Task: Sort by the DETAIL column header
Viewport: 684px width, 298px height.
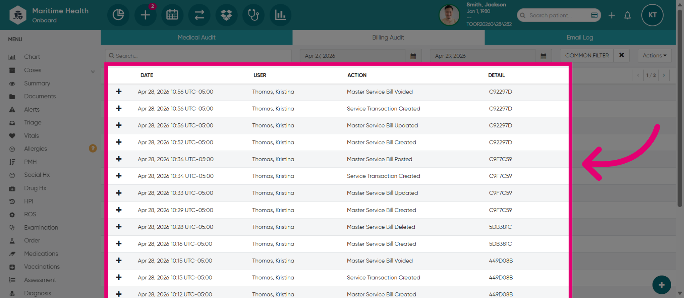Action: (496, 75)
